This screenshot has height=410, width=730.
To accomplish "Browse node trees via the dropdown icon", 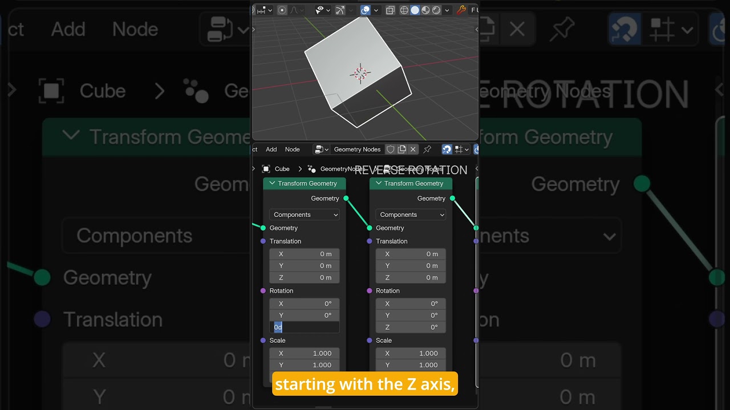I will click(x=321, y=149).
